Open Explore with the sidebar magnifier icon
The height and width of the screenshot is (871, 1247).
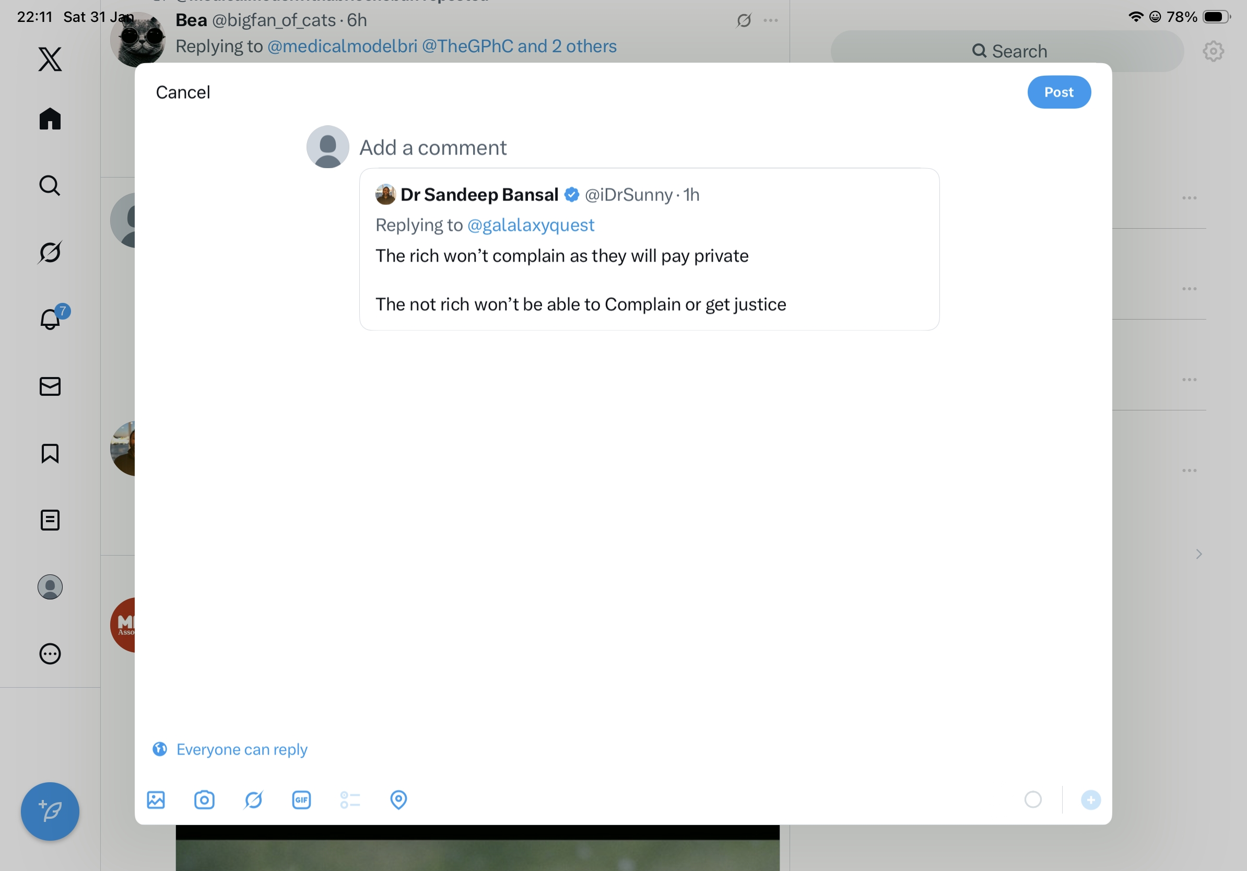pyautogui.click(x=50, y=186)
